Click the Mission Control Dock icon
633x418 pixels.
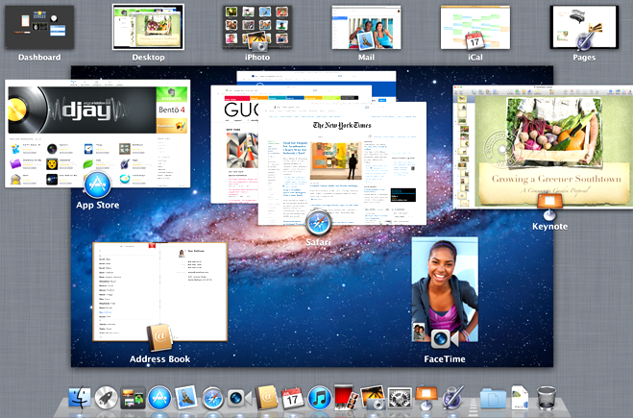click(133, 398)
